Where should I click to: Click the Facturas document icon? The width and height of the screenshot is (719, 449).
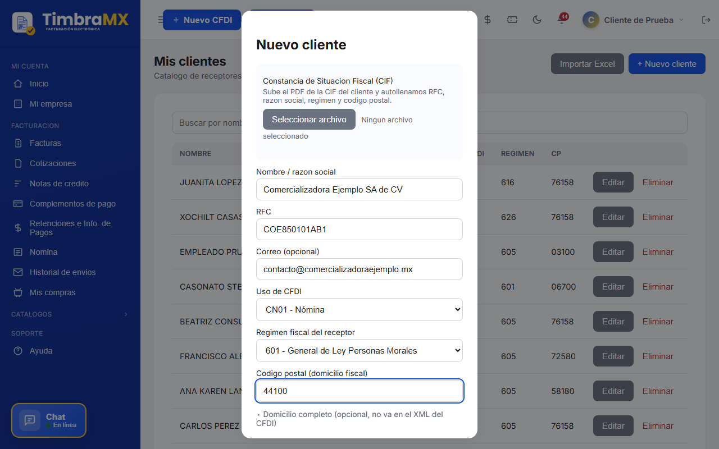[18, 143]
